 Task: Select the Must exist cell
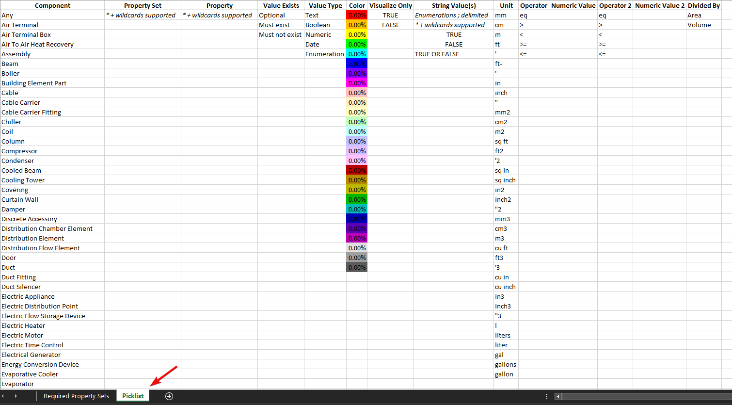(x=281, y=25)
